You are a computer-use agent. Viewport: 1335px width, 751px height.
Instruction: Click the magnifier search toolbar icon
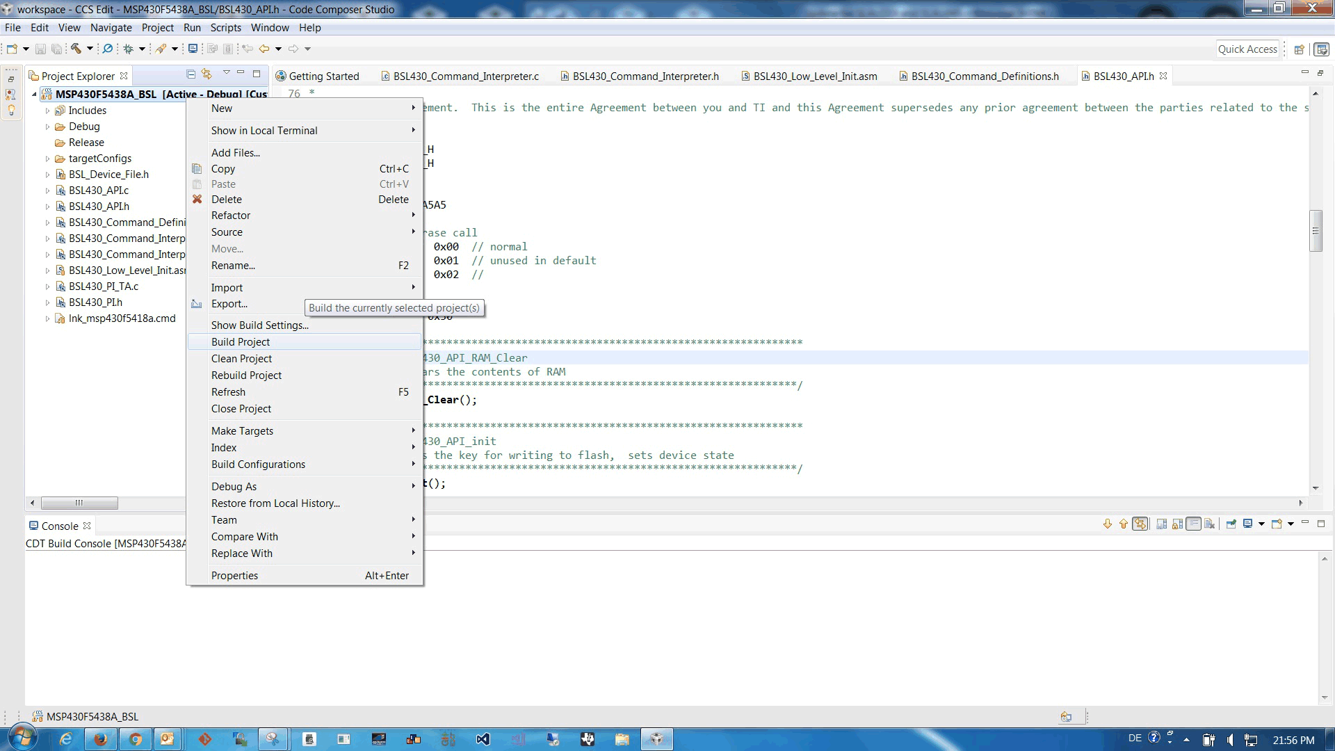(107, 49)
